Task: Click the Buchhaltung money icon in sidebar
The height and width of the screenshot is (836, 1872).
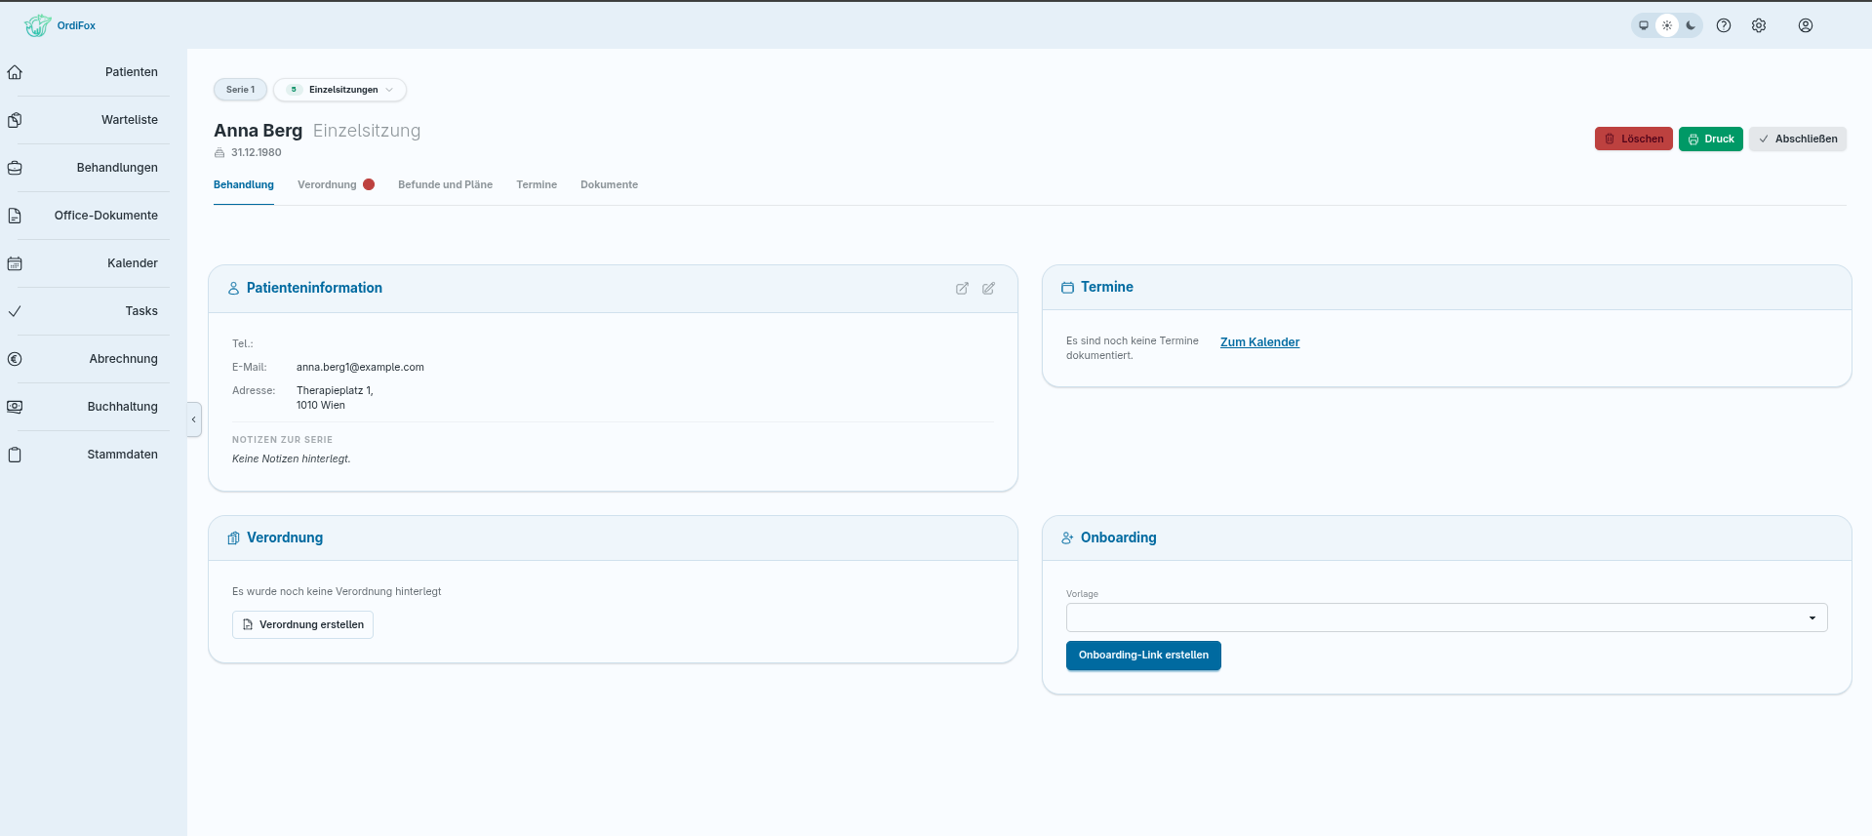Action: tap(15, 407)
